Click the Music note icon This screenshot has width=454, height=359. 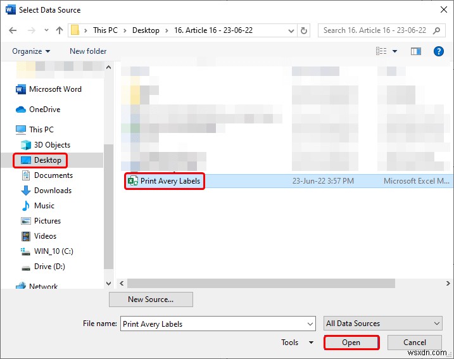pos(26,206)
